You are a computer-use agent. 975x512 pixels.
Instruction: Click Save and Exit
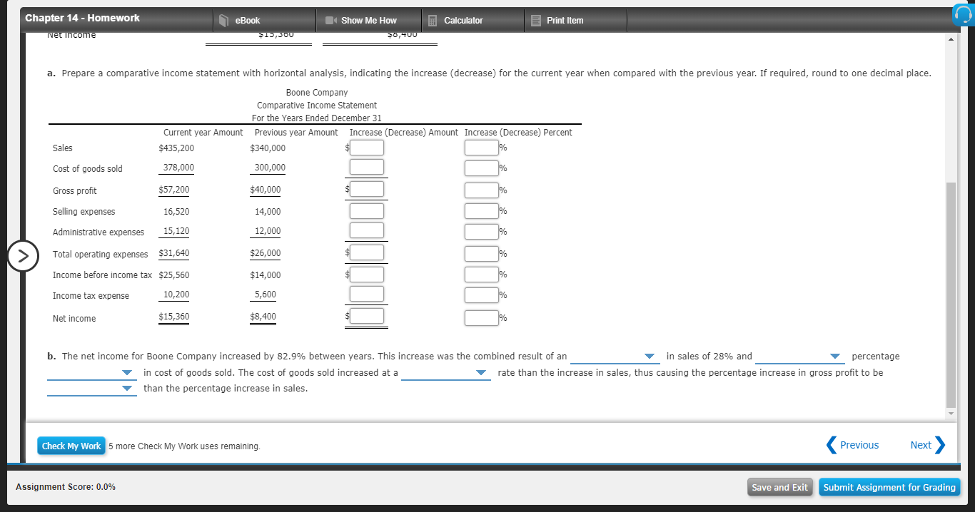(x=779, y=487)
